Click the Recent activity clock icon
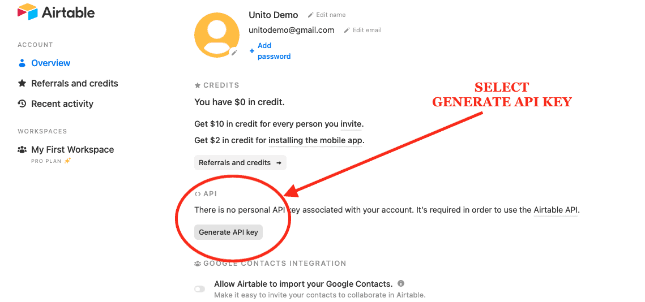The height and width of the screenshot is (302, 645). 22,103
